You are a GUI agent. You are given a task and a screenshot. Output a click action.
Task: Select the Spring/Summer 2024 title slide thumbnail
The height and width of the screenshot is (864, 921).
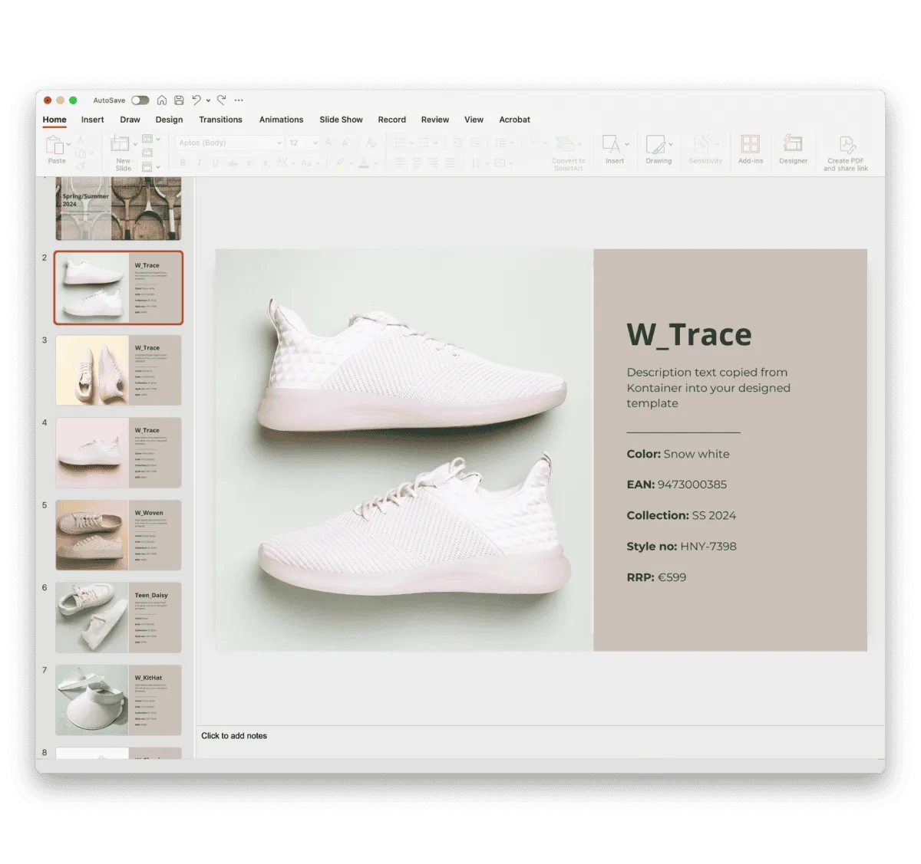118,209
